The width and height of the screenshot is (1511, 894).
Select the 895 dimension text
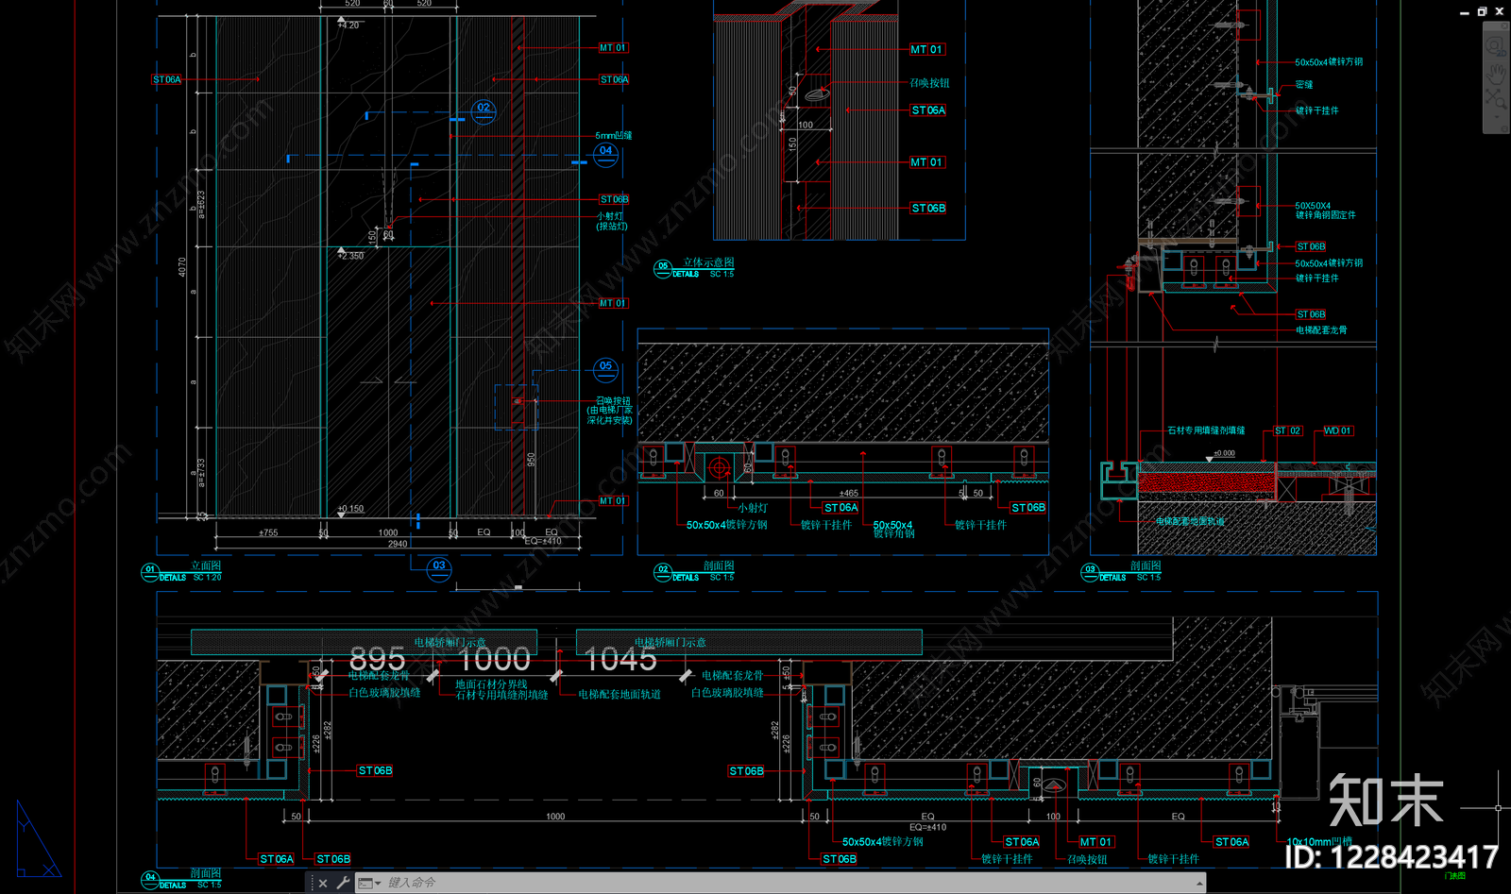[378, 658]
